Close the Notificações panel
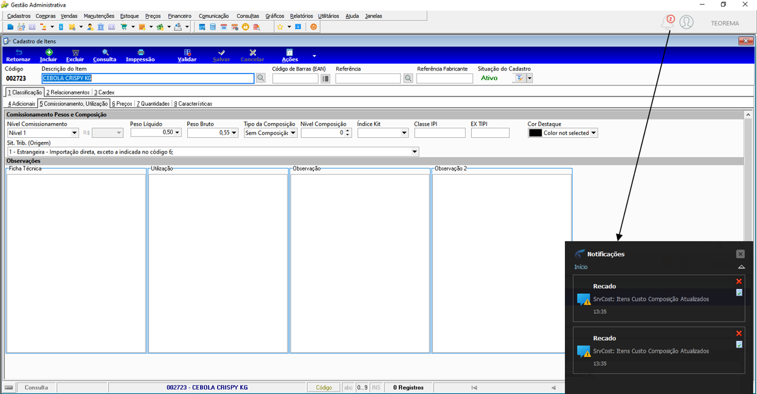 (x=740, y=254)
